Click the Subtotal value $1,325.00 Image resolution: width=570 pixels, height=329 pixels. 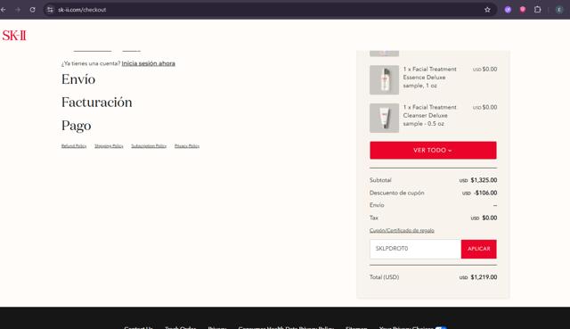pyautogui.click(x=484, y=180)
